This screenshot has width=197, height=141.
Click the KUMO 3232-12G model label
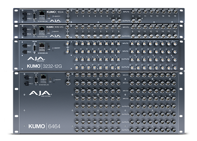pyautogui.click(x=44, y=66)
